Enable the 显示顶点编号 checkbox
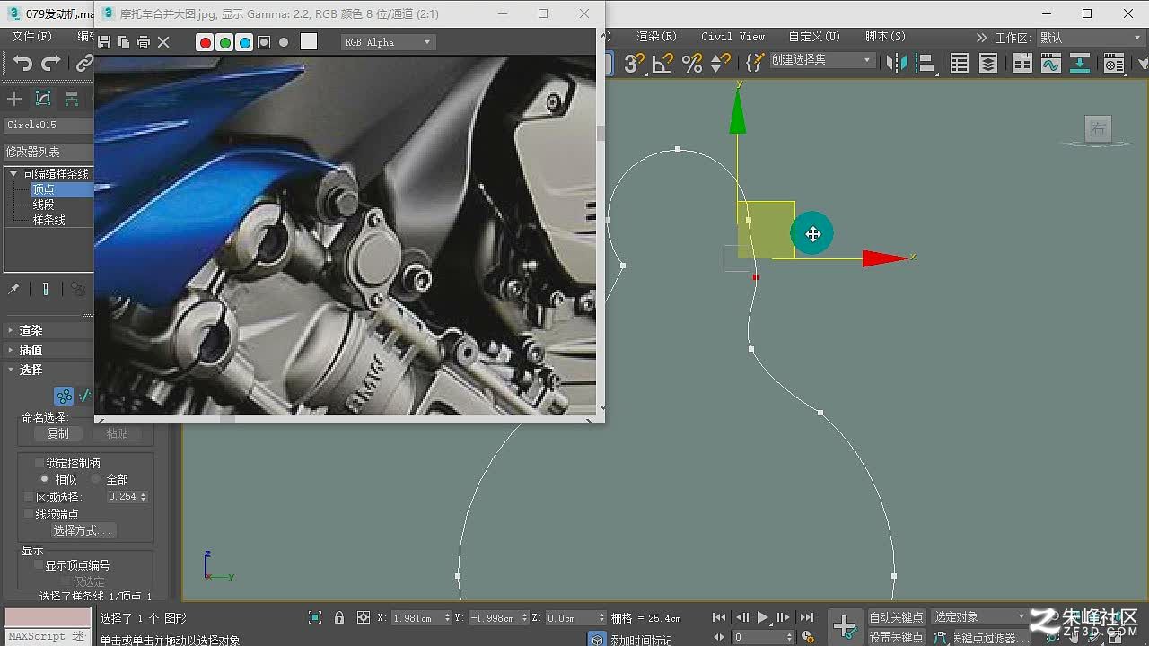Image resolution: width=1149 pixels, height=646 pixels. [x=39, y=565]
